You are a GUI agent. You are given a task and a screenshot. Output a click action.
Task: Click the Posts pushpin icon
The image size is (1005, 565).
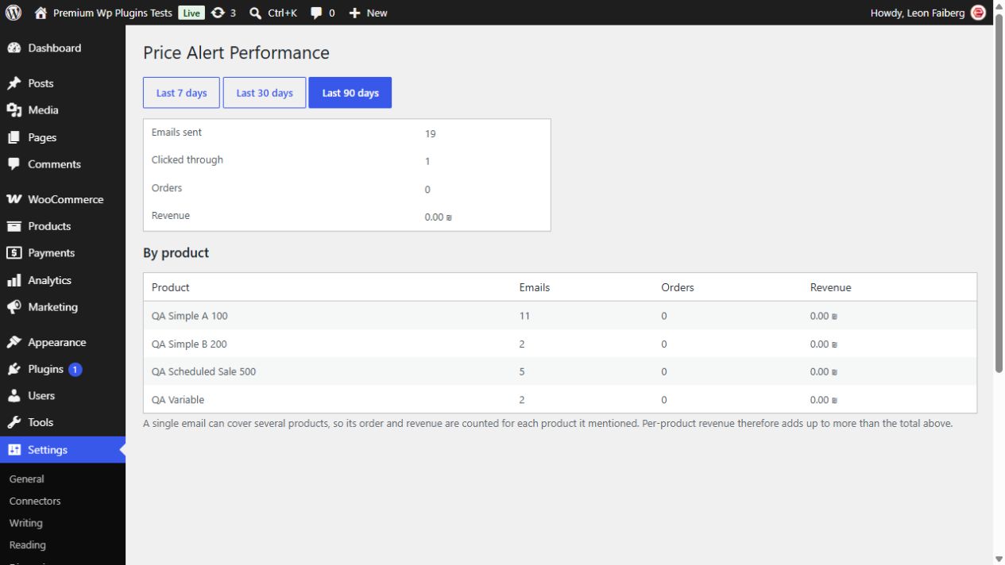coord(14,83)
